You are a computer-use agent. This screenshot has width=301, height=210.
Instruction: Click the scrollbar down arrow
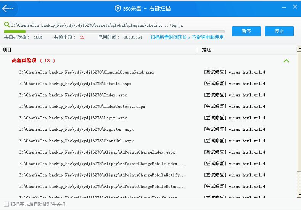299,195
